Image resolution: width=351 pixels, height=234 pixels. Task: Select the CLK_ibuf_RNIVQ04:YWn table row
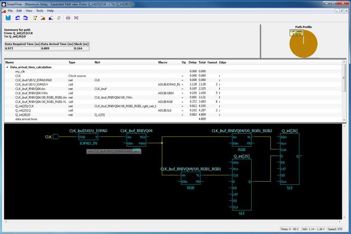click(31, 93)
